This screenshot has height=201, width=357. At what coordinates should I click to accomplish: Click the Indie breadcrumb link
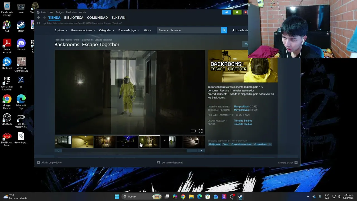77,40
